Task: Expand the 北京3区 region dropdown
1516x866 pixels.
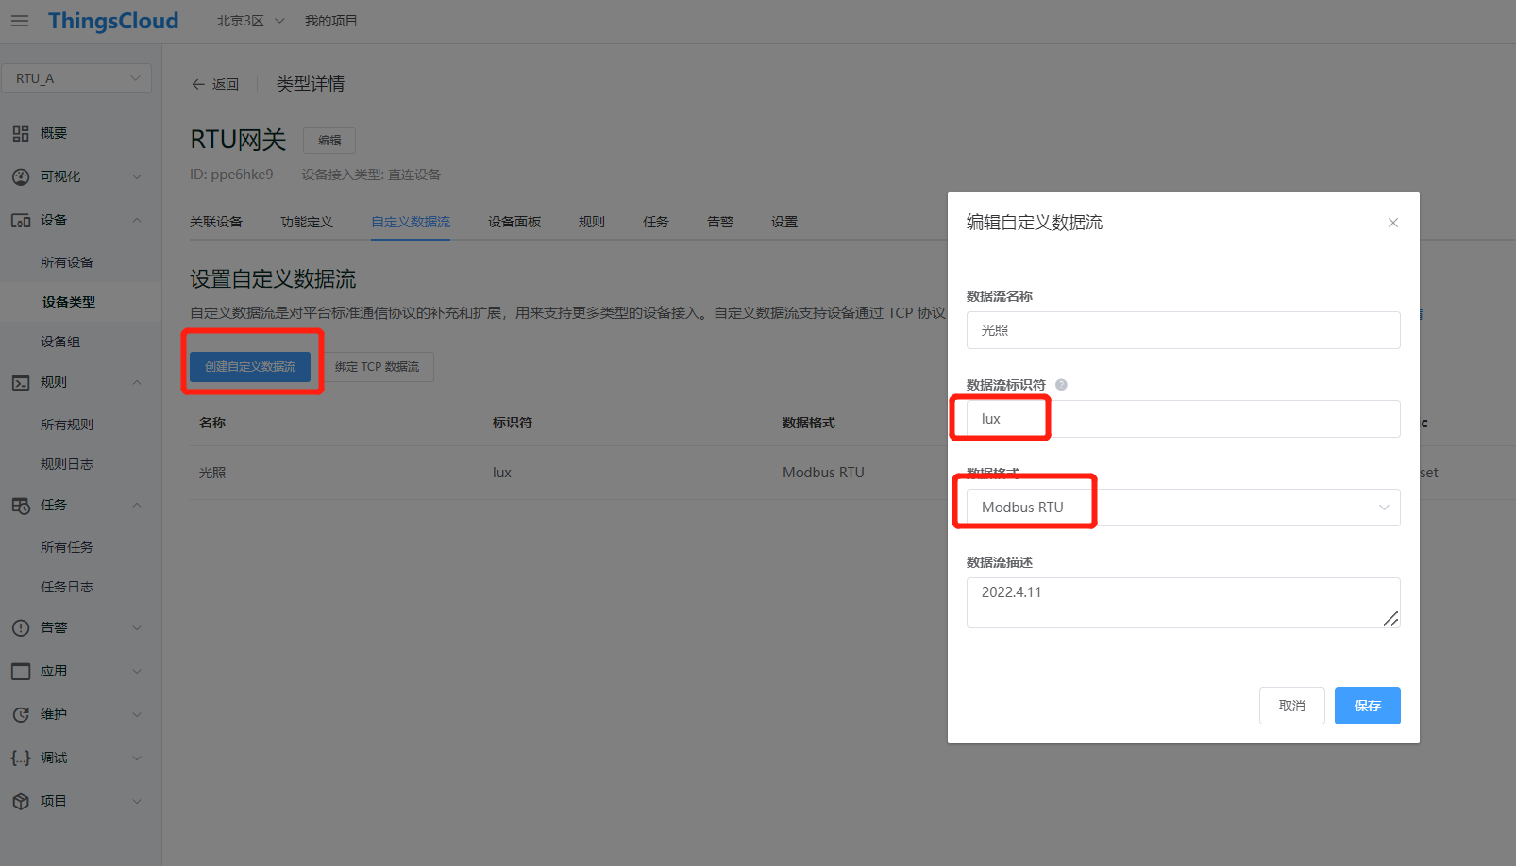Action: [x=248, y=20]
